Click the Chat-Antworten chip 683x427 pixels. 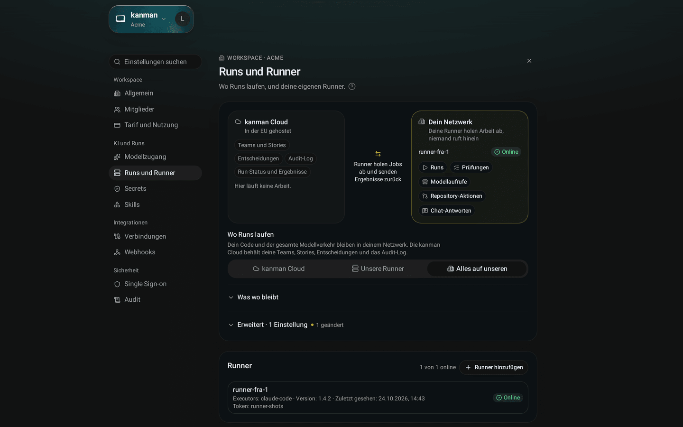point(447,211)
